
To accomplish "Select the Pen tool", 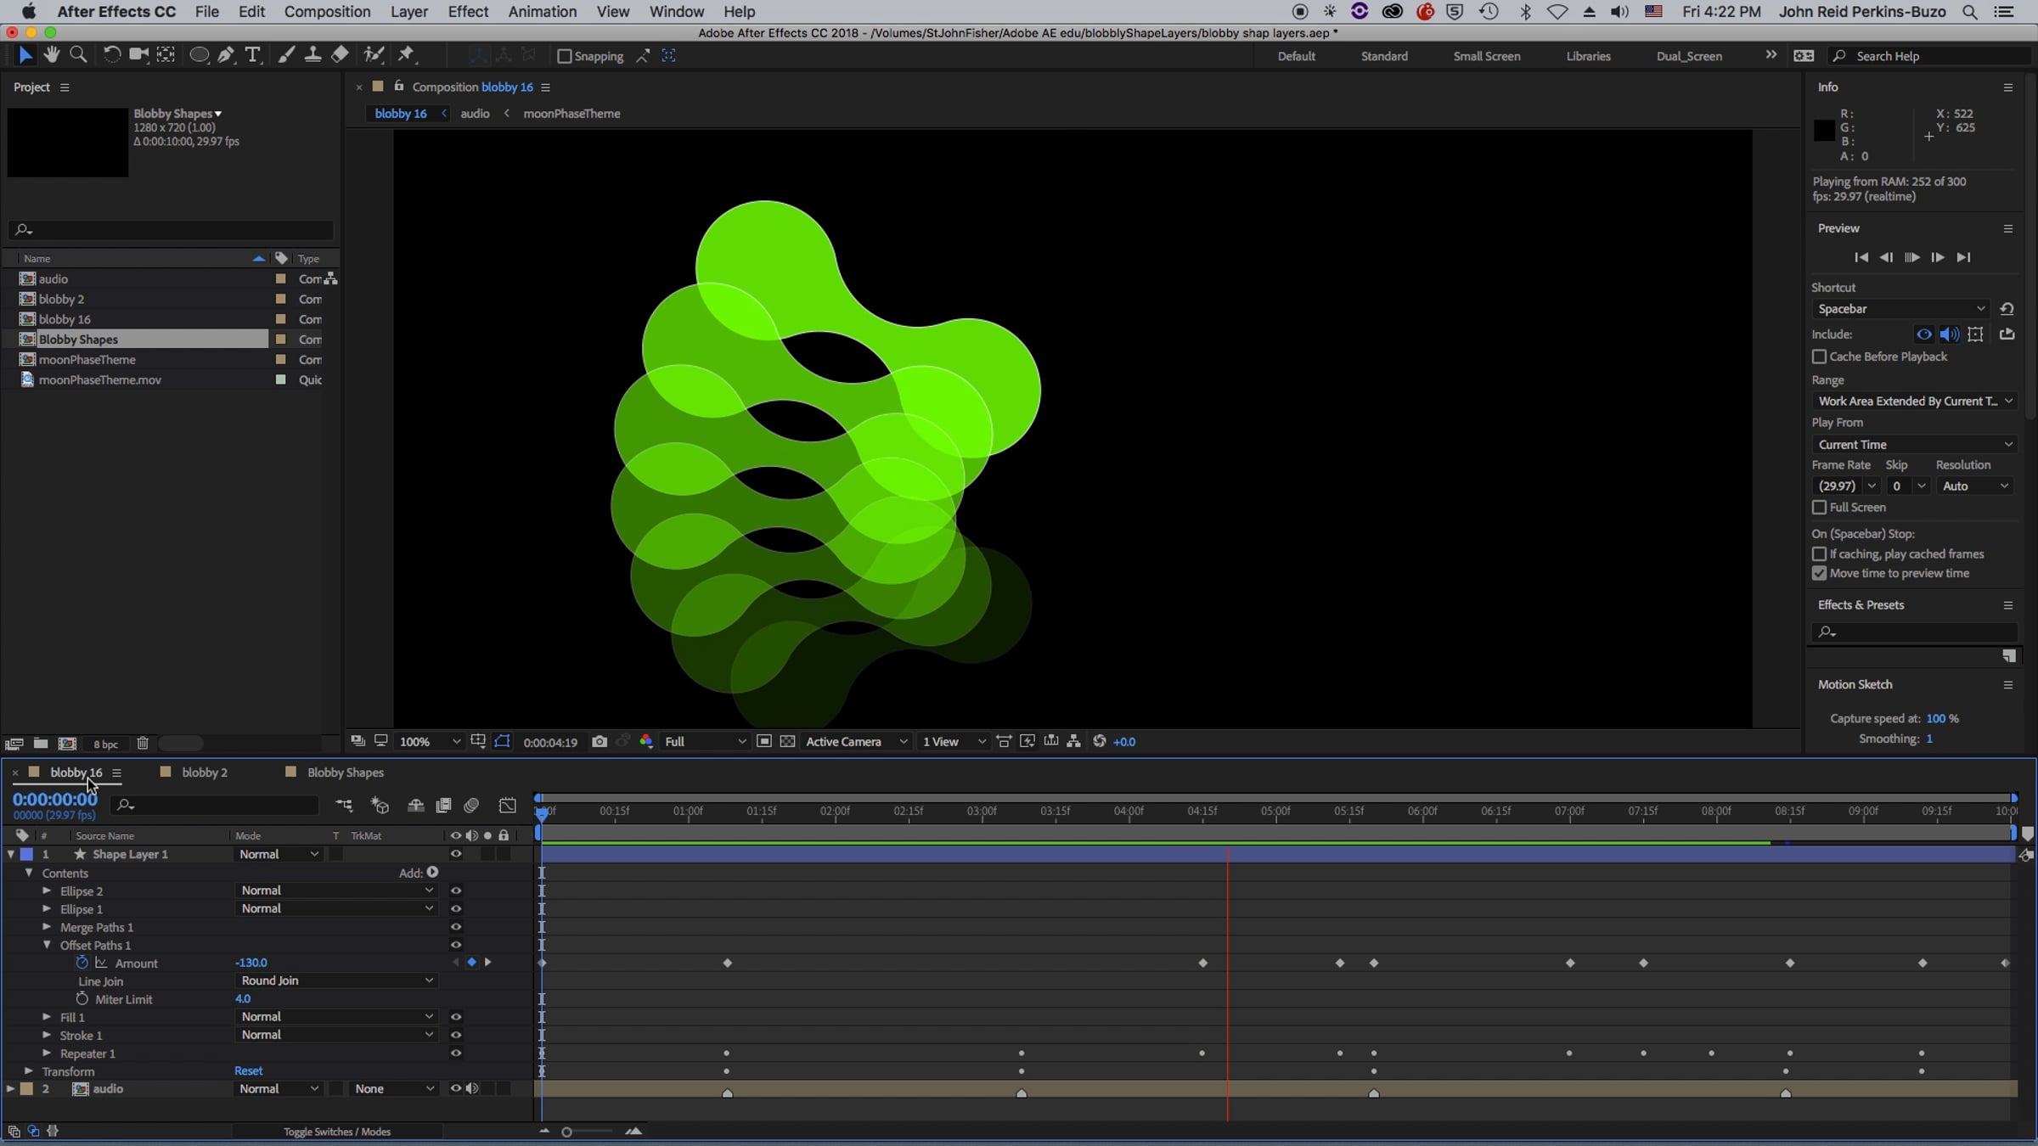I will [226, 55].
